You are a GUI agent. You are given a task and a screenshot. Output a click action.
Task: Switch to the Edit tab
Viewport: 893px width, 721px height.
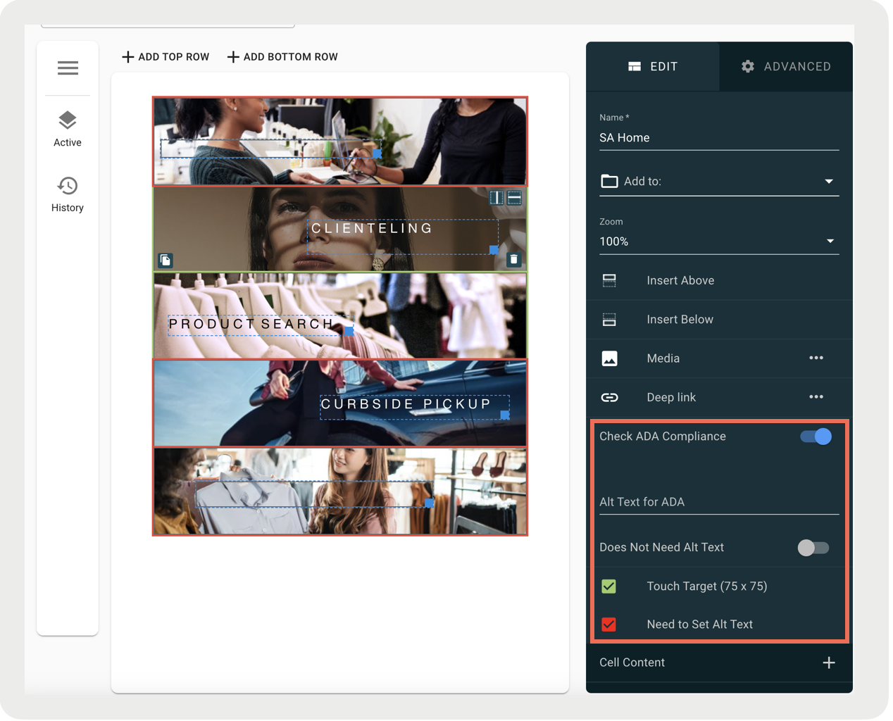pyautogui.click(x=653, y=66)
